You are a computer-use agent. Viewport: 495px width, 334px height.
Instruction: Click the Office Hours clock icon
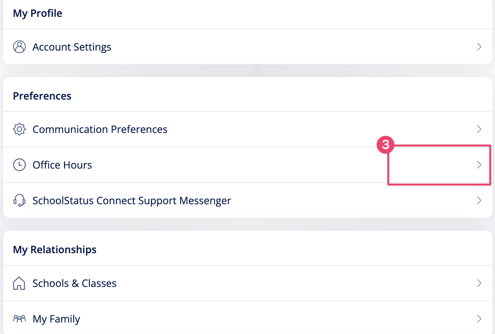point(19,165)
